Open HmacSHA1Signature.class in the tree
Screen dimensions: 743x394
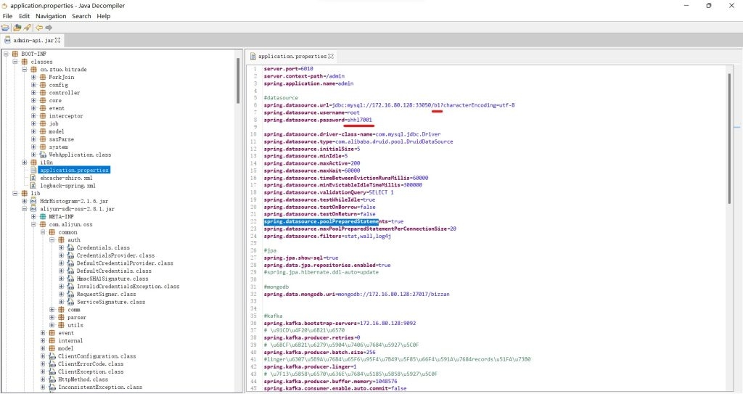pos(112,279)
